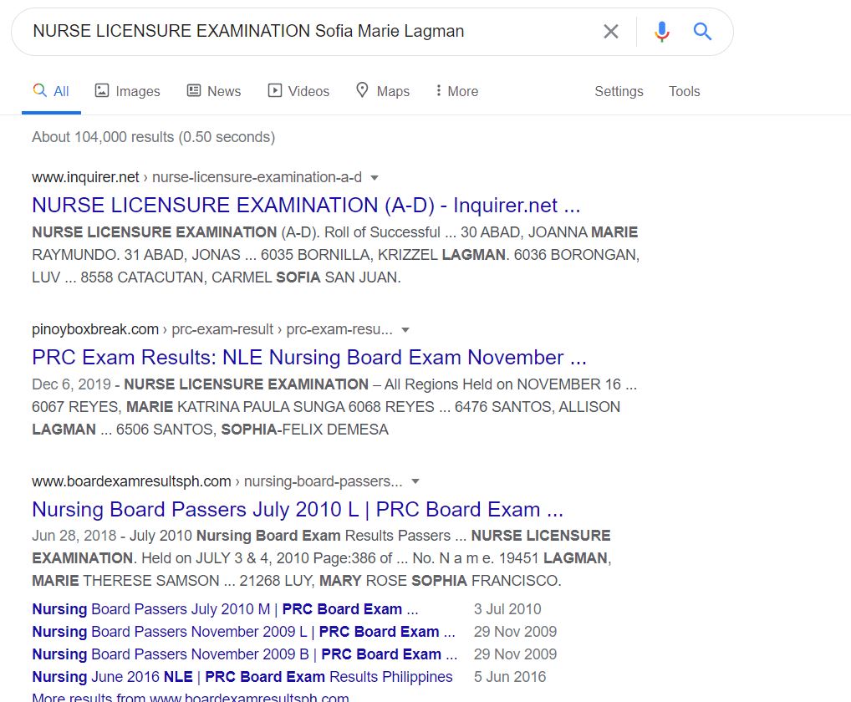The height and width of the screenshot is (702, 851).
Task: Open the More search options menu
Action: (457, 91)
